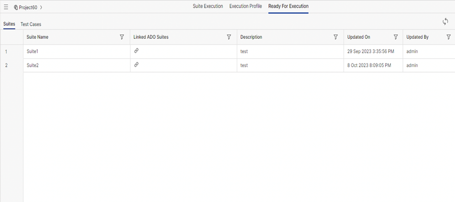Select the Suite2 name cell
Image resolution: width=455 pixels, height=202 pixels.
[32, 65]
